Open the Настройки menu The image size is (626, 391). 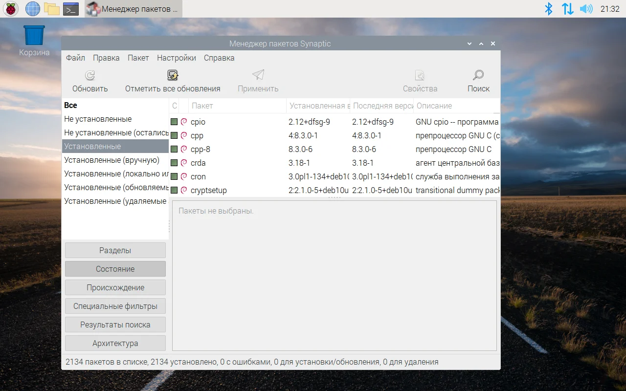pyautogui.click(x=177, y=58)
